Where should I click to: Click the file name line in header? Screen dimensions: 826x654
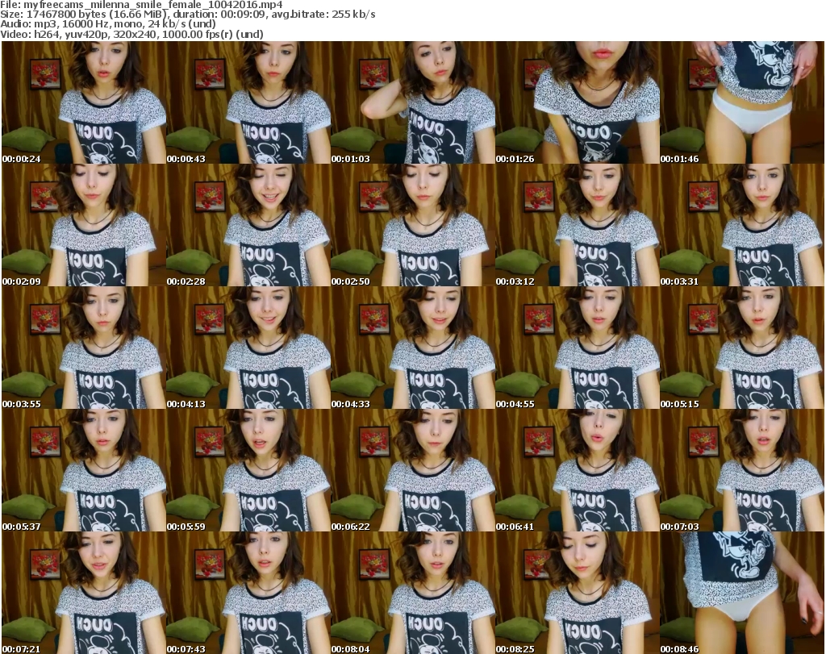click(142, 5)
